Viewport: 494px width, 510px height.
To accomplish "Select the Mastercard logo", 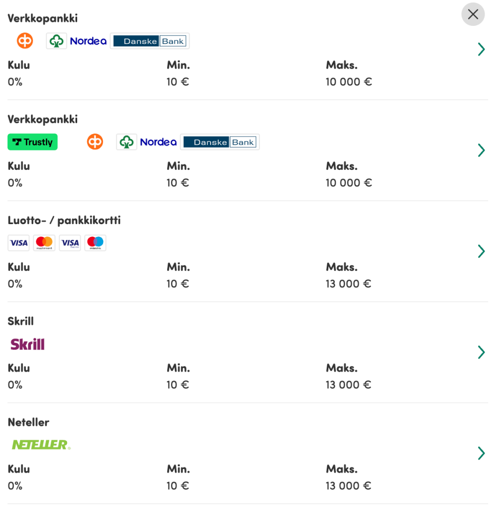I will (x=44, y=243).
